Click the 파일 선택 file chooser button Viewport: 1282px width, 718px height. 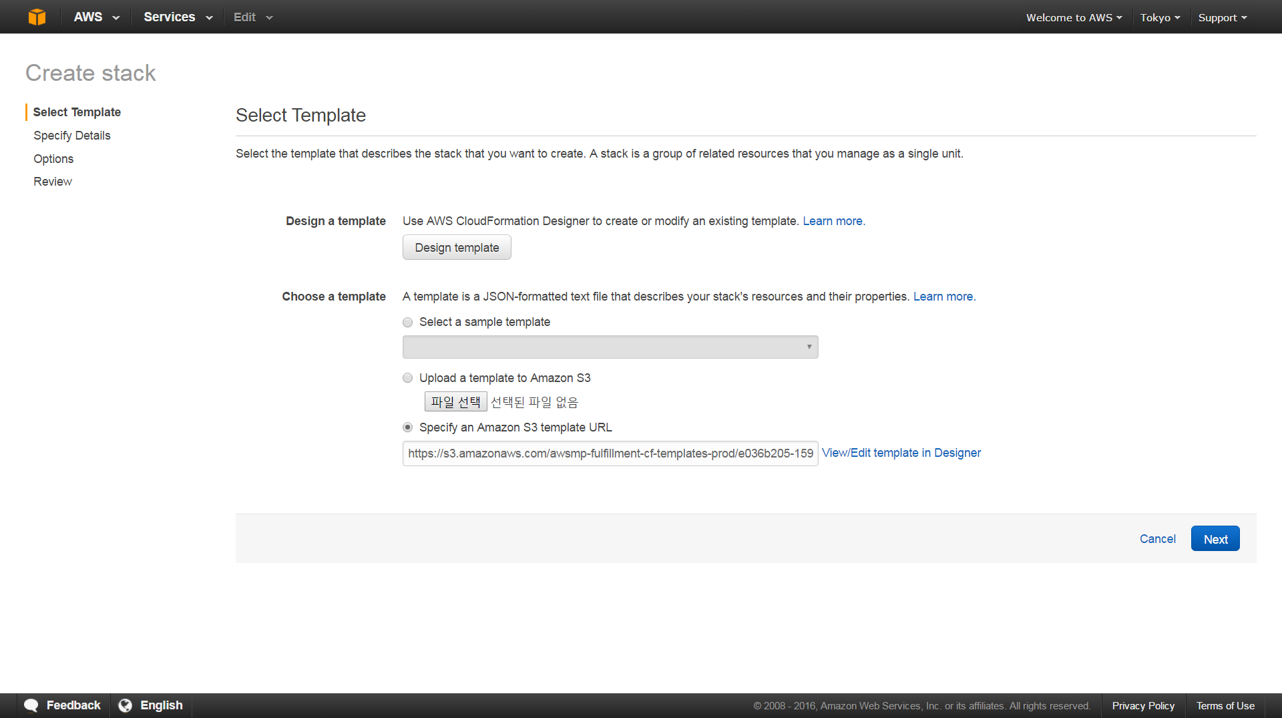pyautogui.click(x=455, y=401)
